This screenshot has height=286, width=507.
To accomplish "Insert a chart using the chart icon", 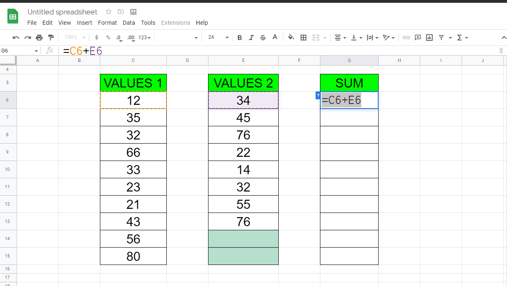I will tap(429, 37).
